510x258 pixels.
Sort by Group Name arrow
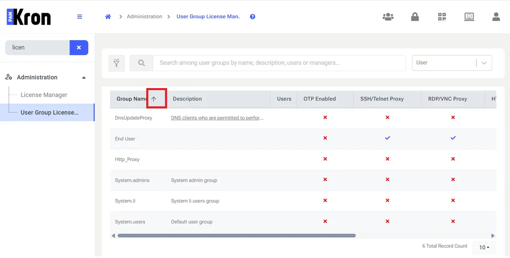coord(154,99)
